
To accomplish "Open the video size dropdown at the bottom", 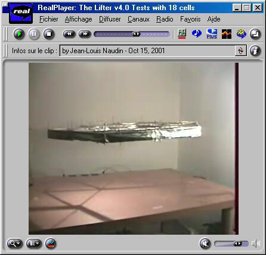I will click(34, 244).
